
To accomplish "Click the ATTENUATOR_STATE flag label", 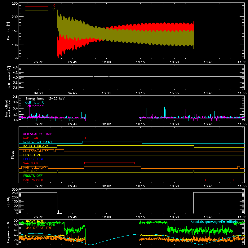I will click(x=38, y=134).
